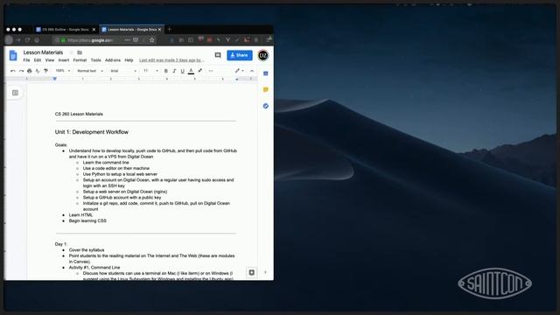Click the Explore button at bottom right

click(x=251, y=272)
